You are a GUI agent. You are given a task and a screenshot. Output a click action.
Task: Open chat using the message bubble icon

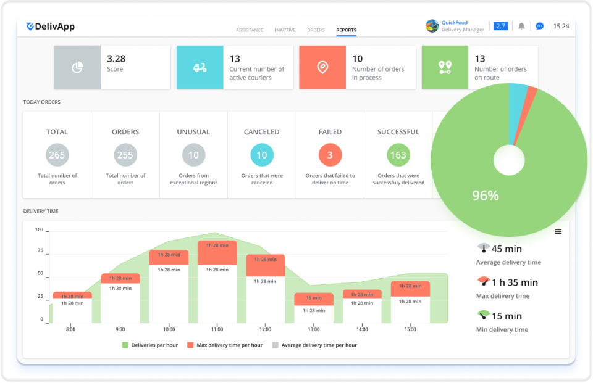click(x=539, y=25)
